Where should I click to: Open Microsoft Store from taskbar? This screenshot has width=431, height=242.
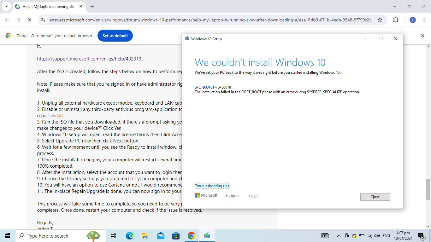[176, 236]
